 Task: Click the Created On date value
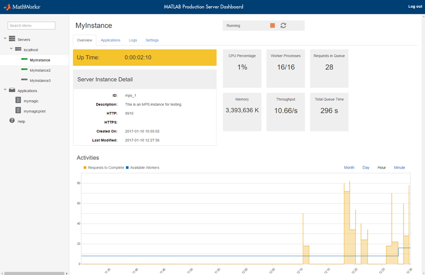pos(142,131)
